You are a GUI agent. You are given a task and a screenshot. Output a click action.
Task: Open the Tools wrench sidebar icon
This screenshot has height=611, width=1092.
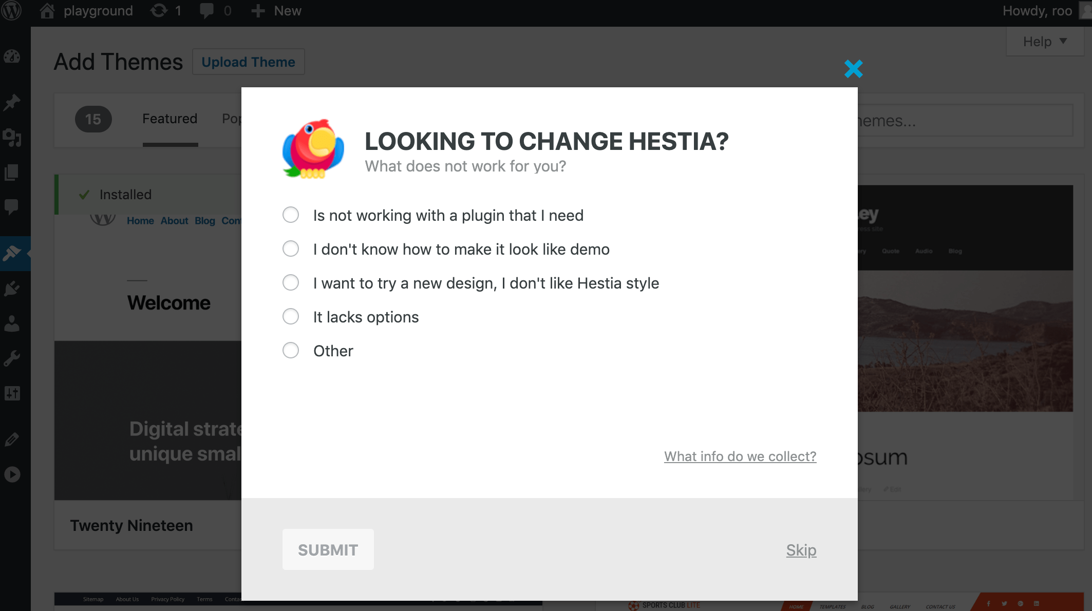(12, 358)
